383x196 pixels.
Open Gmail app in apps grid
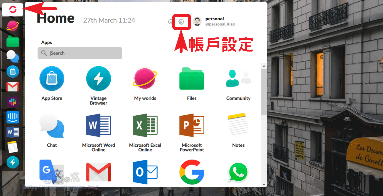pos(99,172)
